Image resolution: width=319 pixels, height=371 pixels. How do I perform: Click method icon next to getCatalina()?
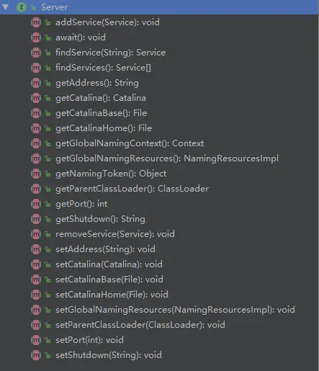(x=36, y=98)
